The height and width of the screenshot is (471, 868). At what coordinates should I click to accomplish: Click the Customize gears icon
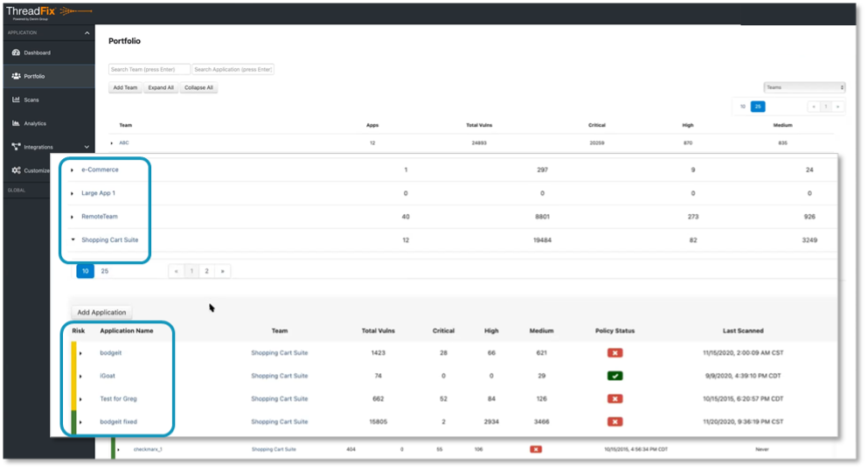click(16, 170)
